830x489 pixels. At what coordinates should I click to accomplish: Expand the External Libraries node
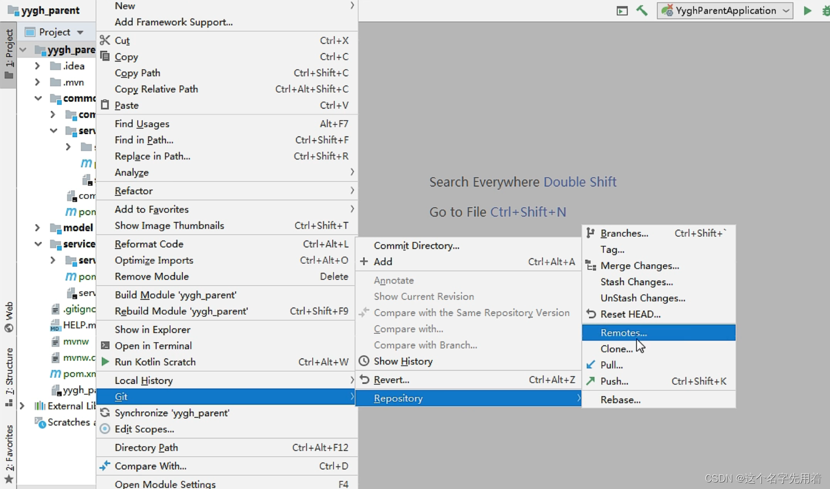22,406
